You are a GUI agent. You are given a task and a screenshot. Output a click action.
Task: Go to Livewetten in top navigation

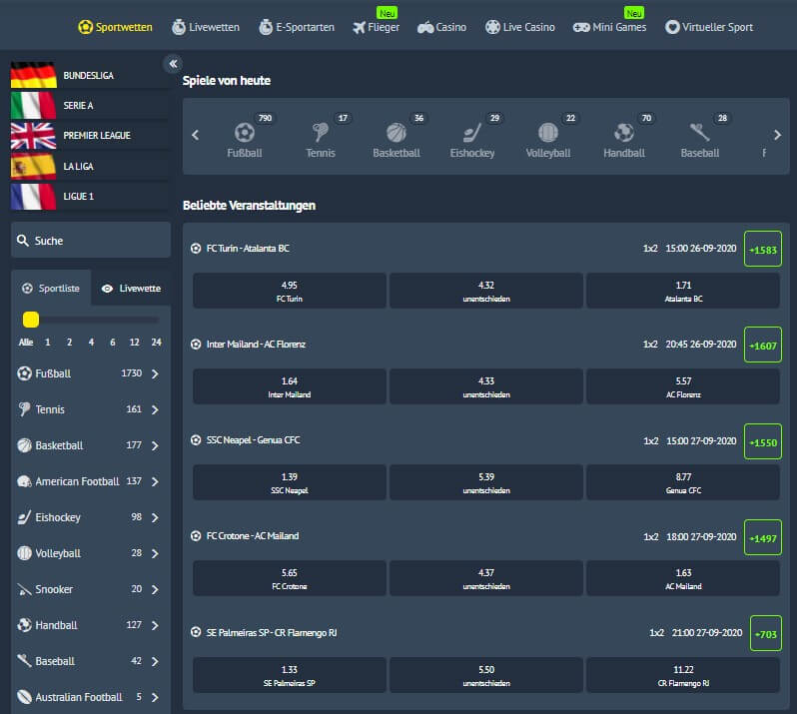206,27
